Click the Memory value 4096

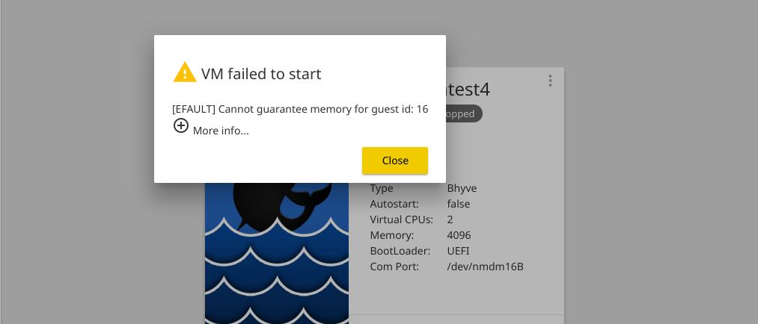459,235
